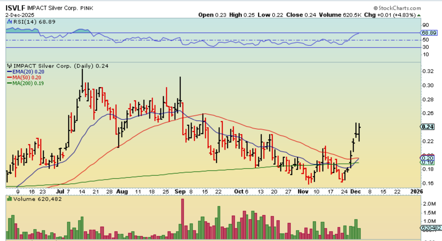Select the MA(200) 0.19 green legend entry
Image resolution: width=442 pixels, height=241 pixels.
tap(25, 83)
